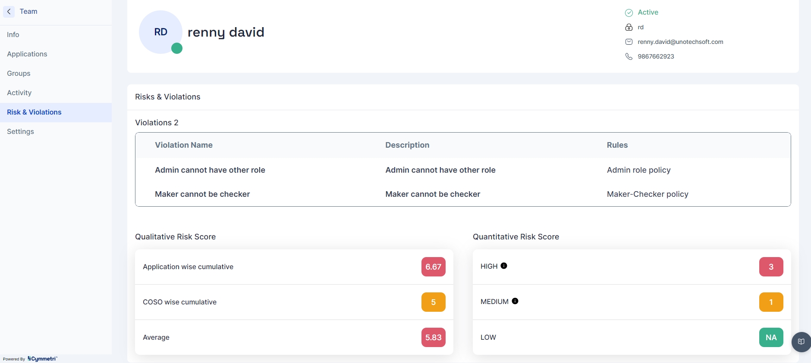Image resolution: width=811 pixels, height=363 pixels.
Task: Open Groups in the sidebar
Action: pyautogui.click(x=19, y=73)
